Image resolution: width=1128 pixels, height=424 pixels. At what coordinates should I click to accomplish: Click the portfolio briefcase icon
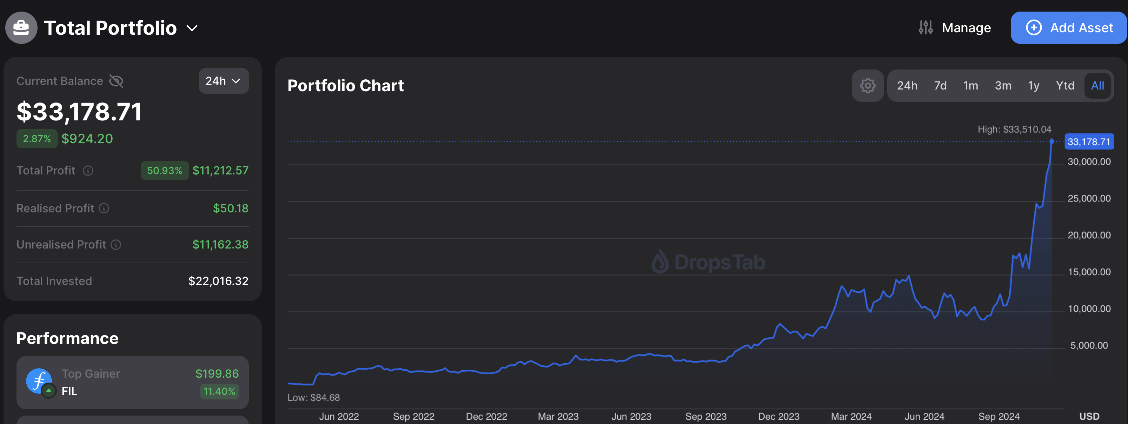[x=21, y=28]
